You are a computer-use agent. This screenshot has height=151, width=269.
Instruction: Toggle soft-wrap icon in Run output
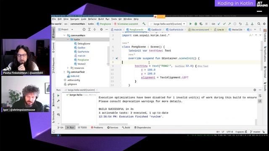coord(260,96)
